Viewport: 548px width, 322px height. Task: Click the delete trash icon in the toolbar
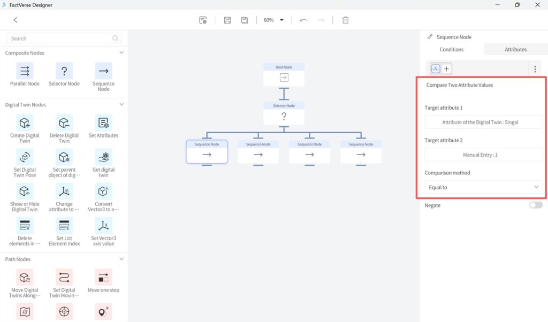(x=345, y=20)
